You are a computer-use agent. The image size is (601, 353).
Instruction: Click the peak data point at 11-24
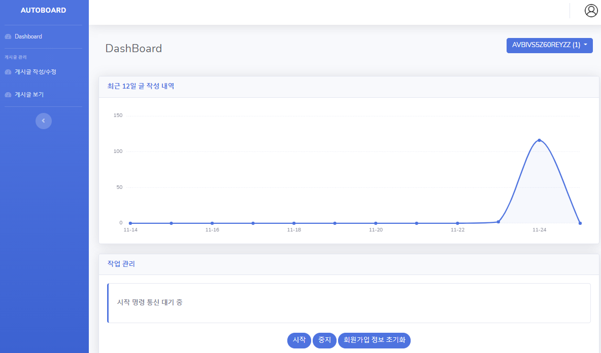539,140
